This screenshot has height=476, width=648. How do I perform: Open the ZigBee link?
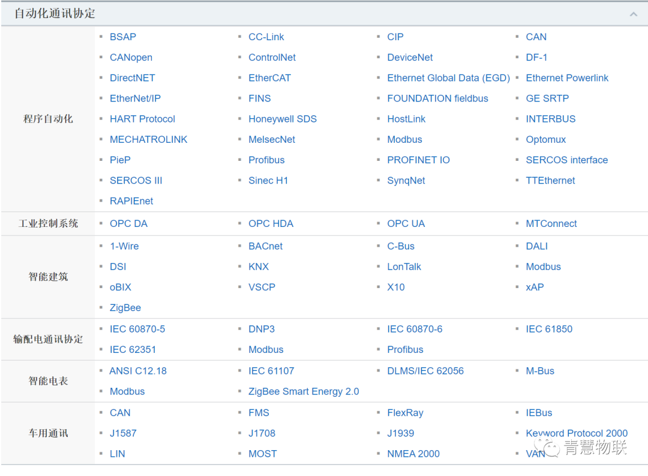(x=125, y=308)
